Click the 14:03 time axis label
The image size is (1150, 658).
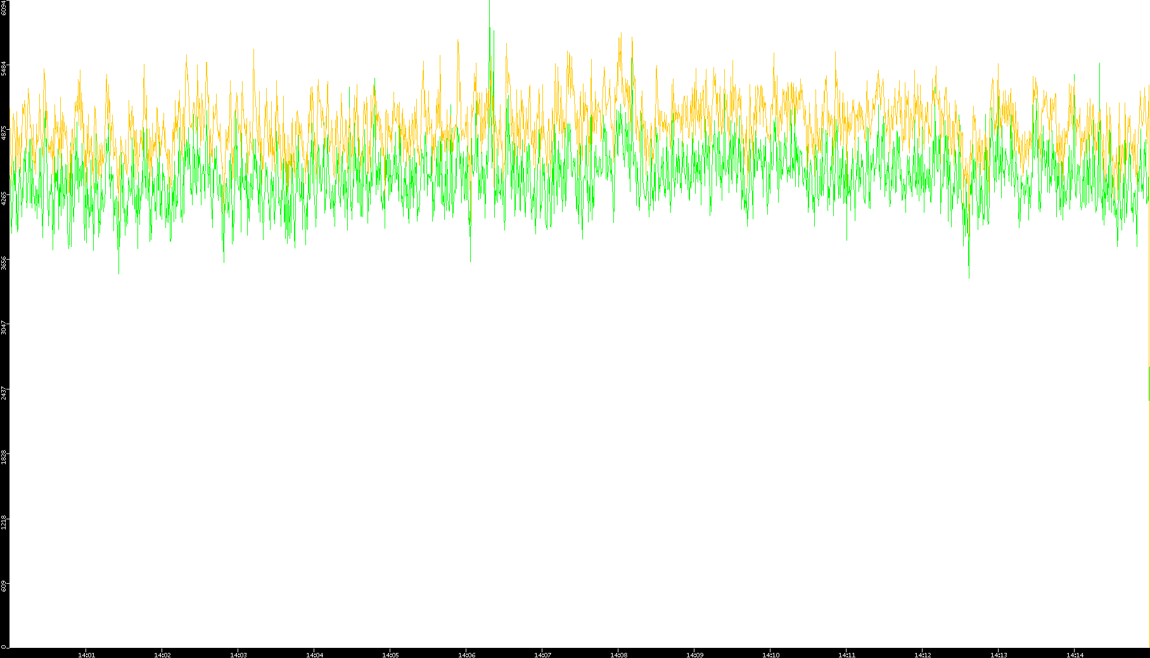click(238, 655)
